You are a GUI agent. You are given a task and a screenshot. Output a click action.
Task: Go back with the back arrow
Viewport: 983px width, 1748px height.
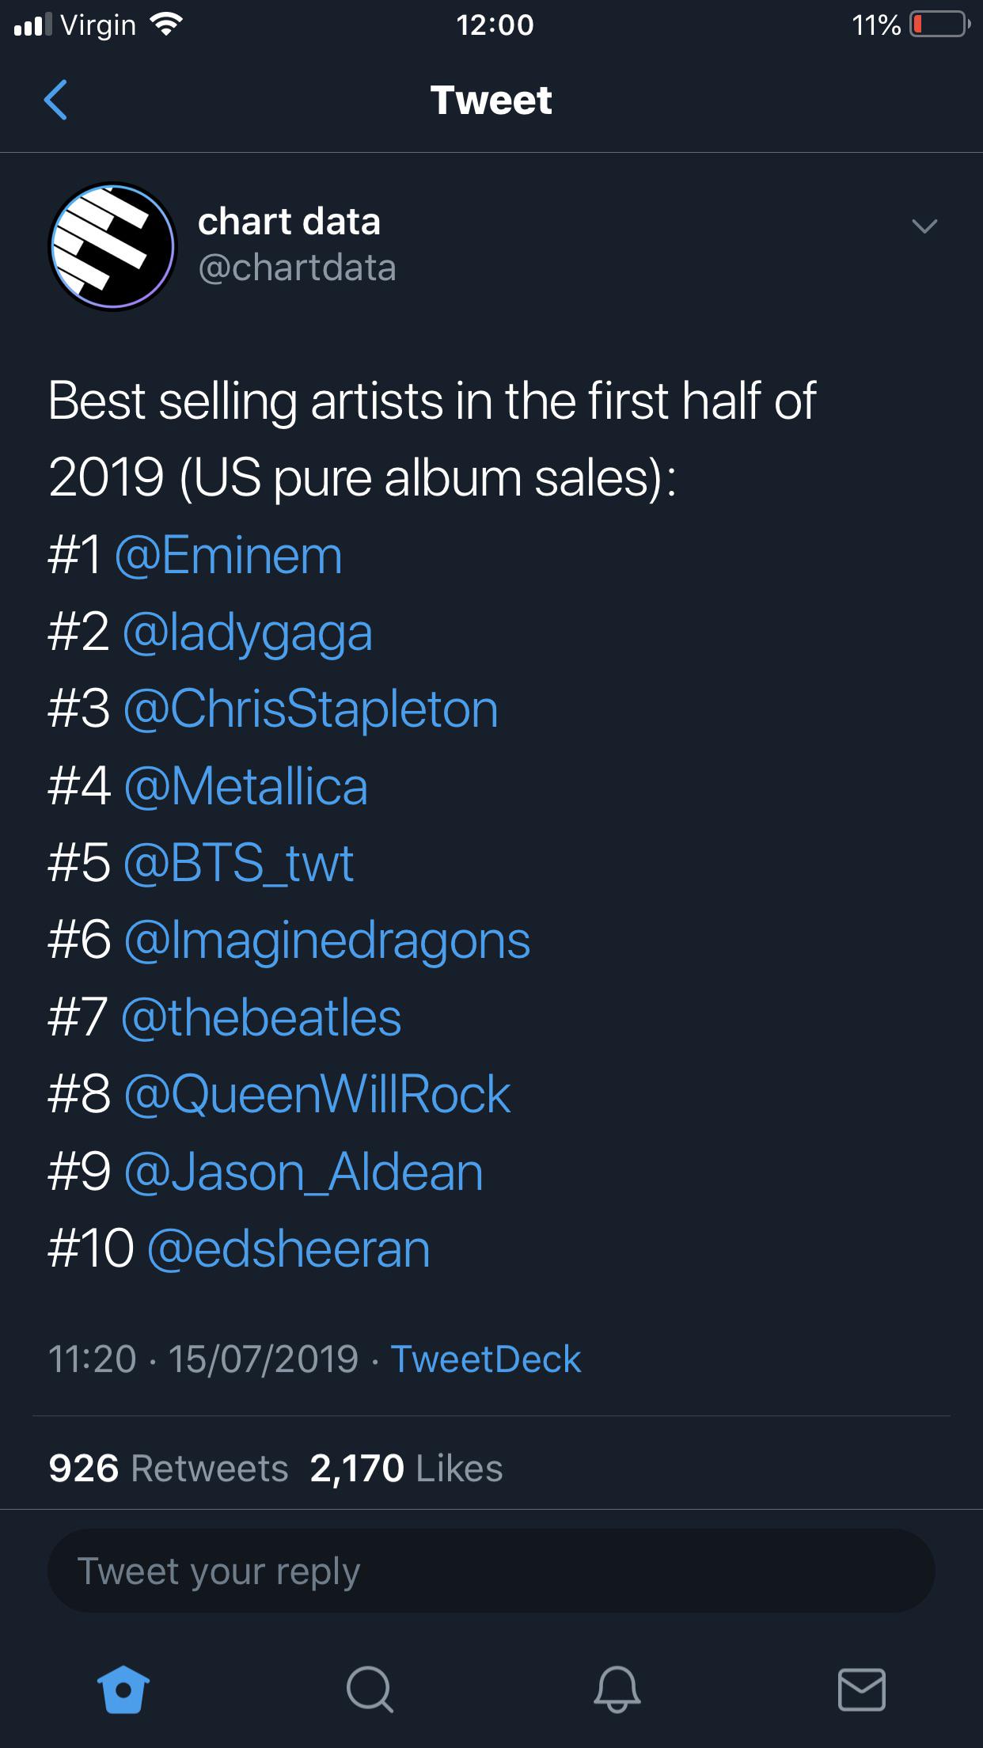tap(55, 101)
